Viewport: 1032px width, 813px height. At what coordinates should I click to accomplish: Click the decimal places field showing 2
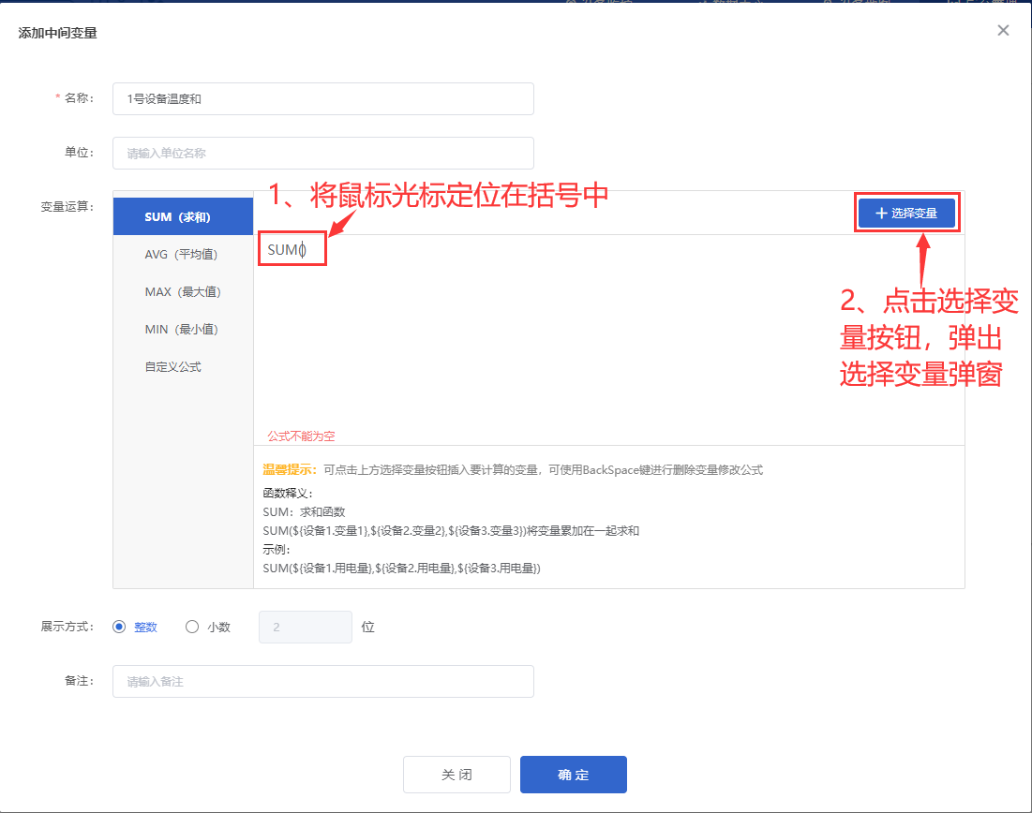point(306,627)
